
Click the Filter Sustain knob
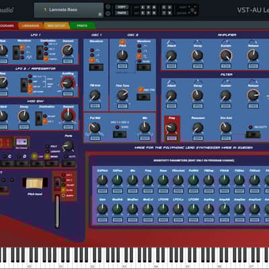pos(225,95)
